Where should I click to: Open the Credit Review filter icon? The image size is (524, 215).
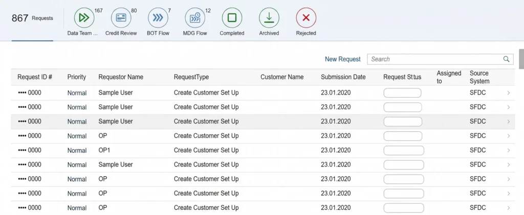[121, 18]
